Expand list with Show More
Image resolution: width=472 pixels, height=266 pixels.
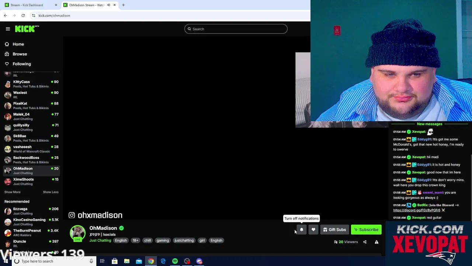12,192
